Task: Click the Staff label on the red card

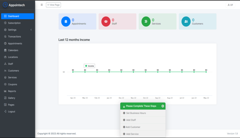Action: tap(114, 24)
